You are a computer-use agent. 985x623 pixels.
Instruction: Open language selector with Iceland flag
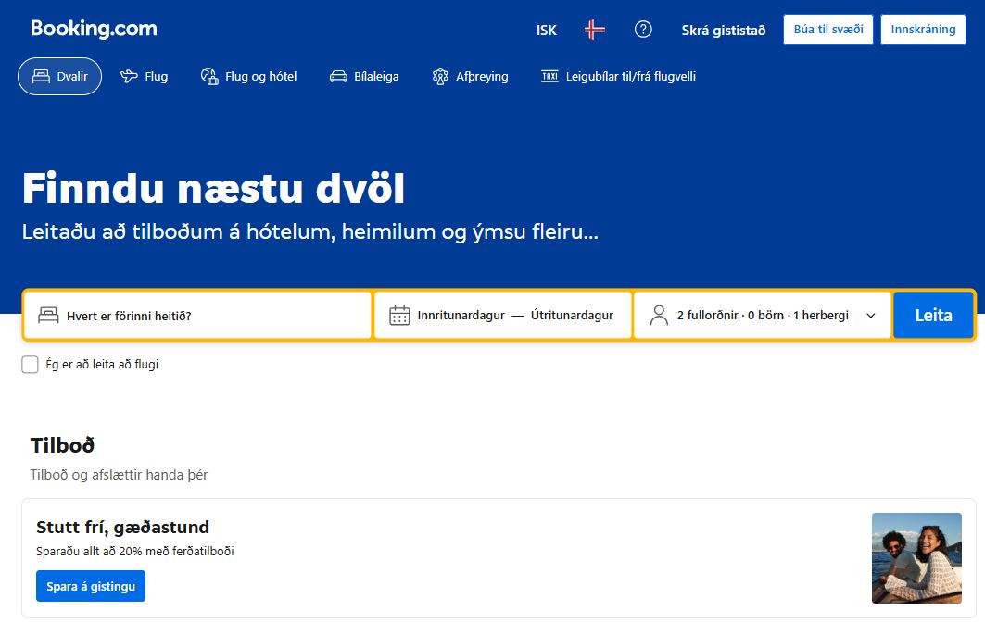[595, 30]
